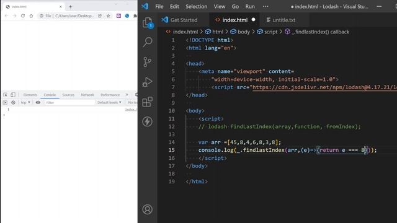Minimize the VS Code window
This screenshot has height=223, width=397.
pos(379,7)
